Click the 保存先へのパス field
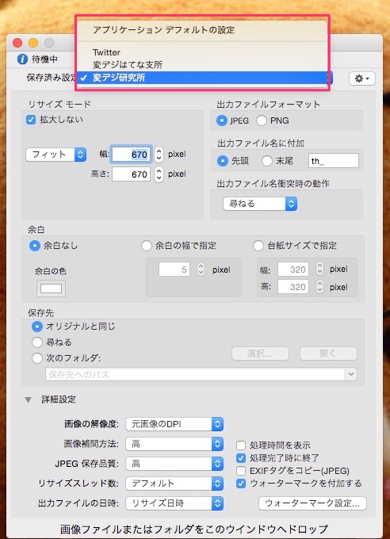The height and width of the screenshot is (539, 390). pyautogui.click(x=195, y=374)
